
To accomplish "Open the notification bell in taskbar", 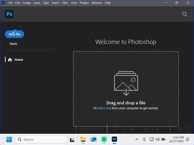I will coord(188,139).
